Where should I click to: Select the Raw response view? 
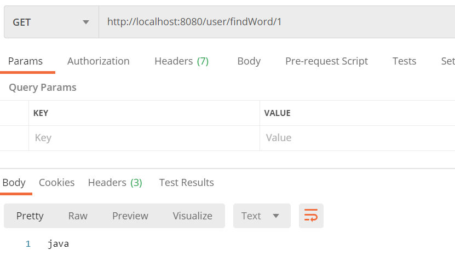pos(78,216)
